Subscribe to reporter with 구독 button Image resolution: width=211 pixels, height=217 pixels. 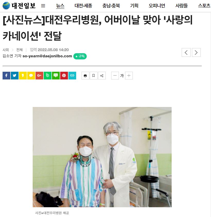pos(80,56)
